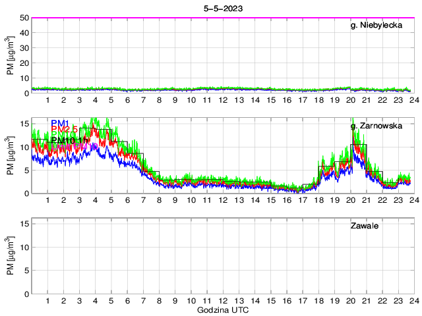Click hour 17 tick under the Zarnowska plot
The height and width of the screenshot is (316, 422).
tap(302, 200)
